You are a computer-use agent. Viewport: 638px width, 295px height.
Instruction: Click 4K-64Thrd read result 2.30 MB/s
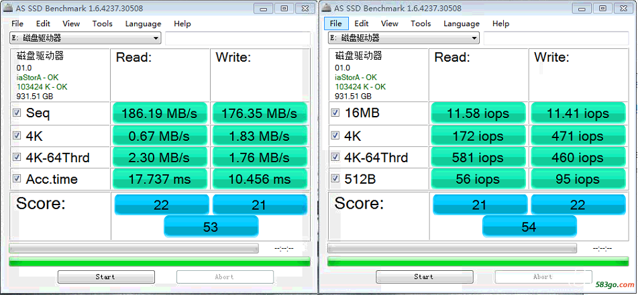point(160,158)
